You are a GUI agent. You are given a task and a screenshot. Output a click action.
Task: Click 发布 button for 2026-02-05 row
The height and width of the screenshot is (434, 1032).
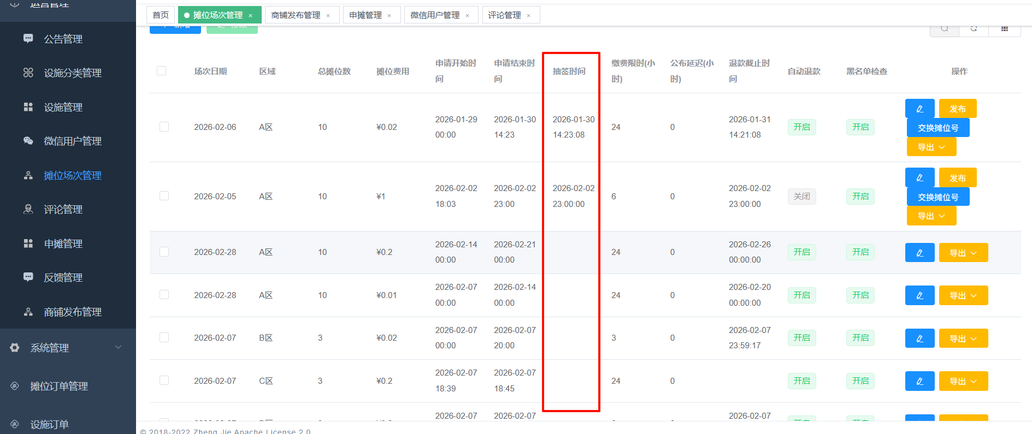(x=957, y=178)
